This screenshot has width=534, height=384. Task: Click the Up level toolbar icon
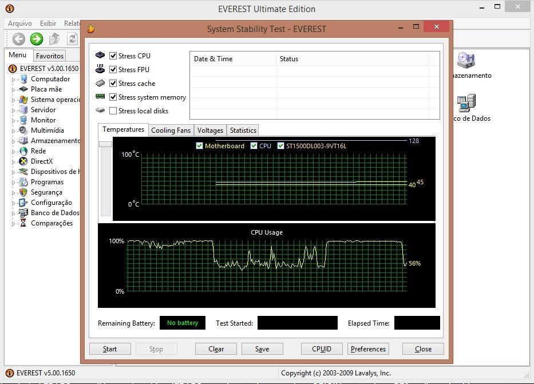click(54, 39)
